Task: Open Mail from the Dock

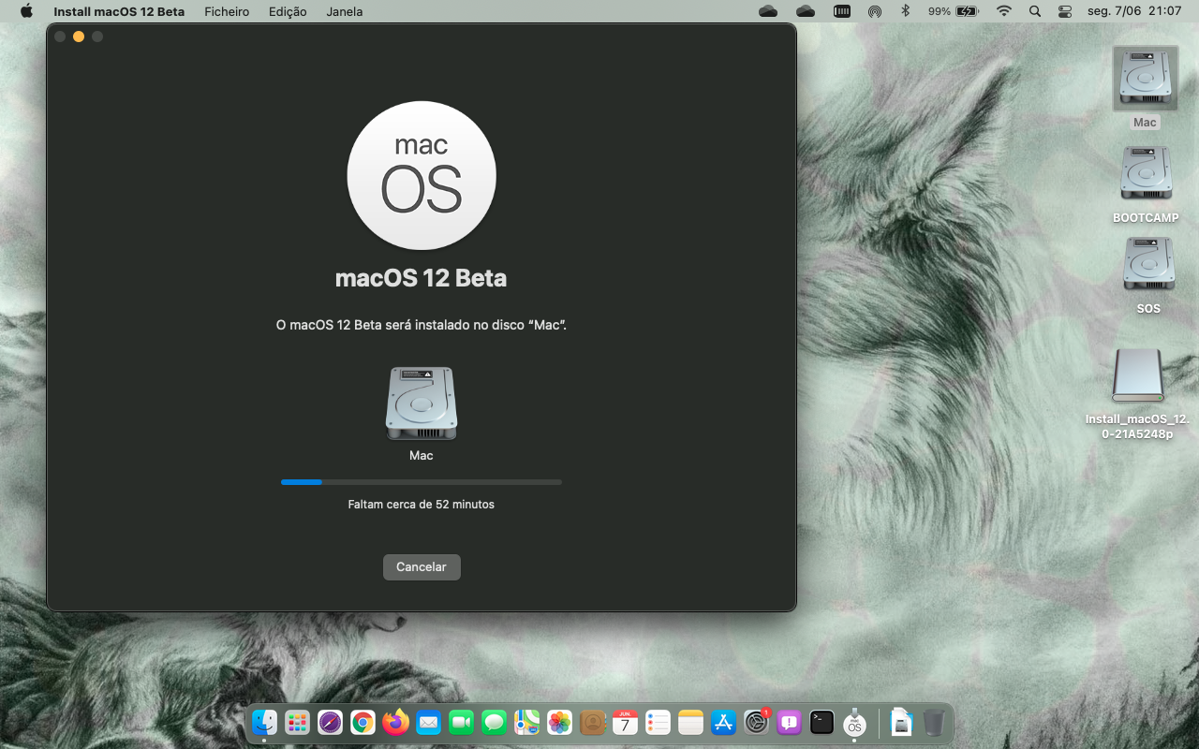Action: (x=429, y=722)
